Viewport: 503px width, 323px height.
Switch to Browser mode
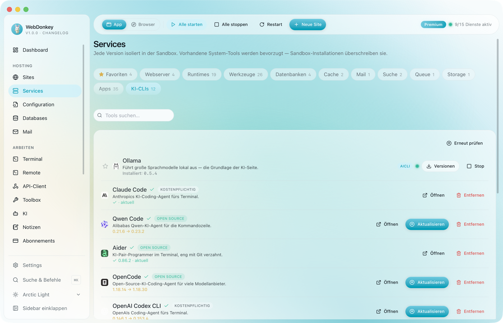pos(143,24)
